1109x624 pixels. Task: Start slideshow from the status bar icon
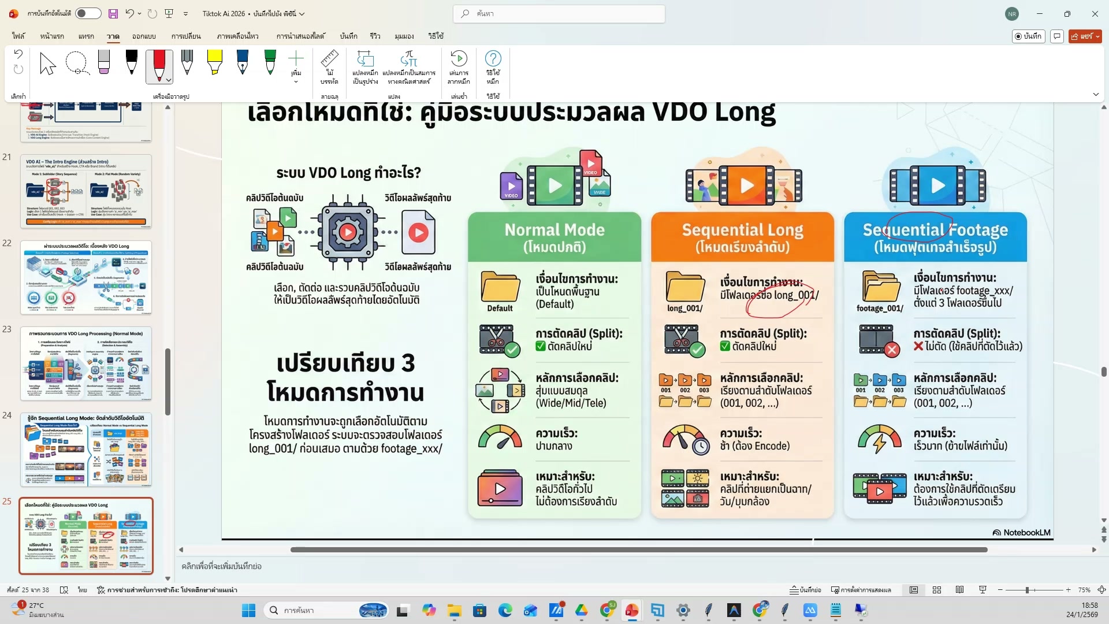pyautogui.click(x=982, y=590)
